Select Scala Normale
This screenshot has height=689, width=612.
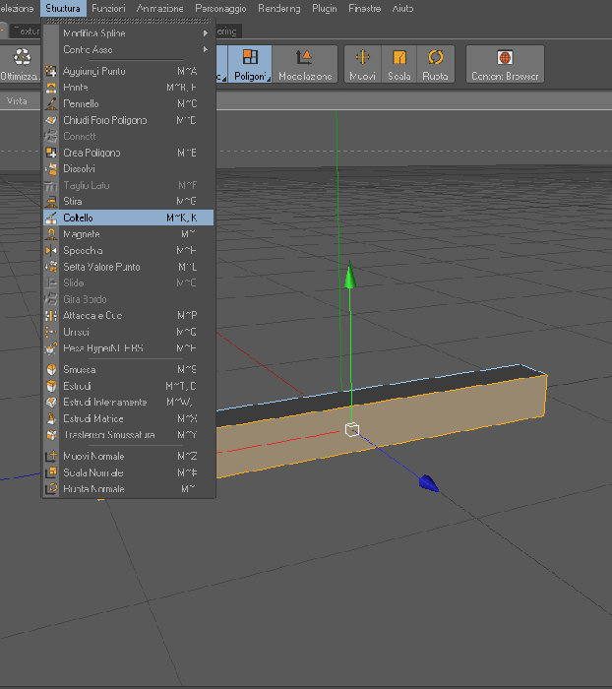(x=128, y=472)
